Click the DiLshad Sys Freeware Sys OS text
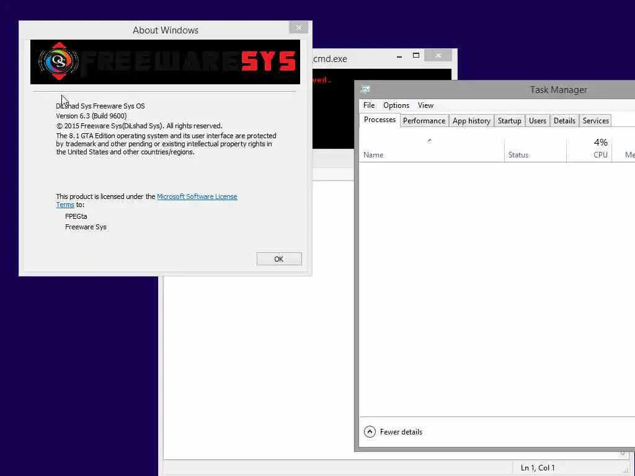 (100, 106)
